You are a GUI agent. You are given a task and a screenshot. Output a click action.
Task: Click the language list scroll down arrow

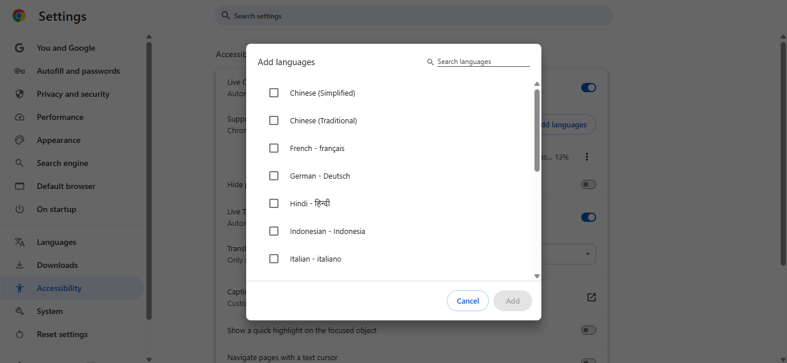point(537,276)
